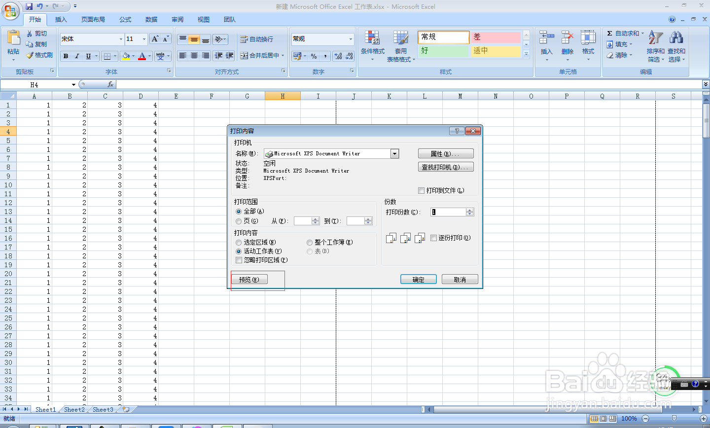710x428 pixels.
Task: Click the Paste clipboard icon
Action: [x=13, y=38]
